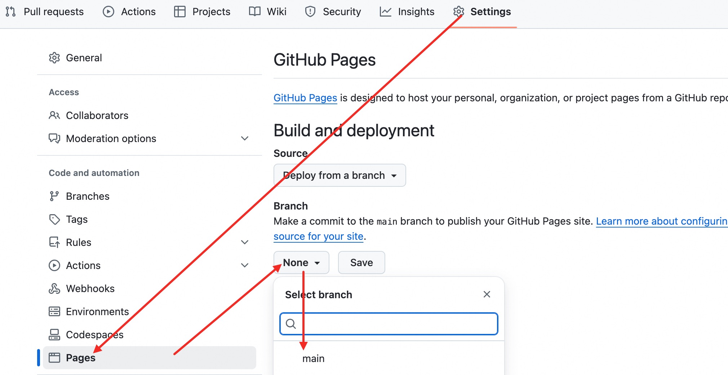This screenshot has height=375, width=728.
Task: Click the Pages browser icon
Action: (x=54, y=358)
